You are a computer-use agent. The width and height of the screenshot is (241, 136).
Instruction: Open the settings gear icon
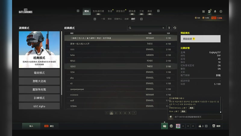(221, 11)
